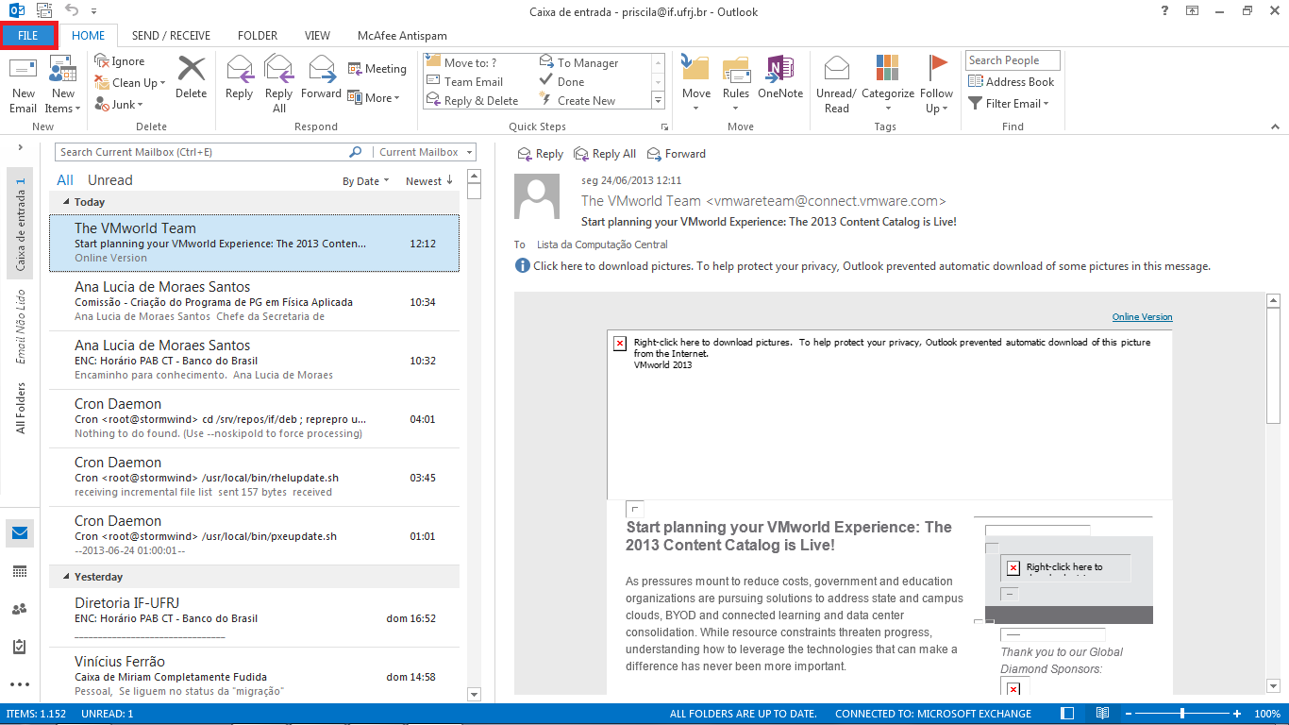Switch to VIEW tab
Image resolution: width=1289 pixels, height=725 pixels.
click(317, 36)
